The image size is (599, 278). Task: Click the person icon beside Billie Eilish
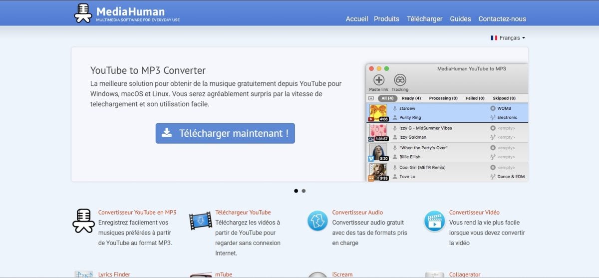tap(395, 157)
